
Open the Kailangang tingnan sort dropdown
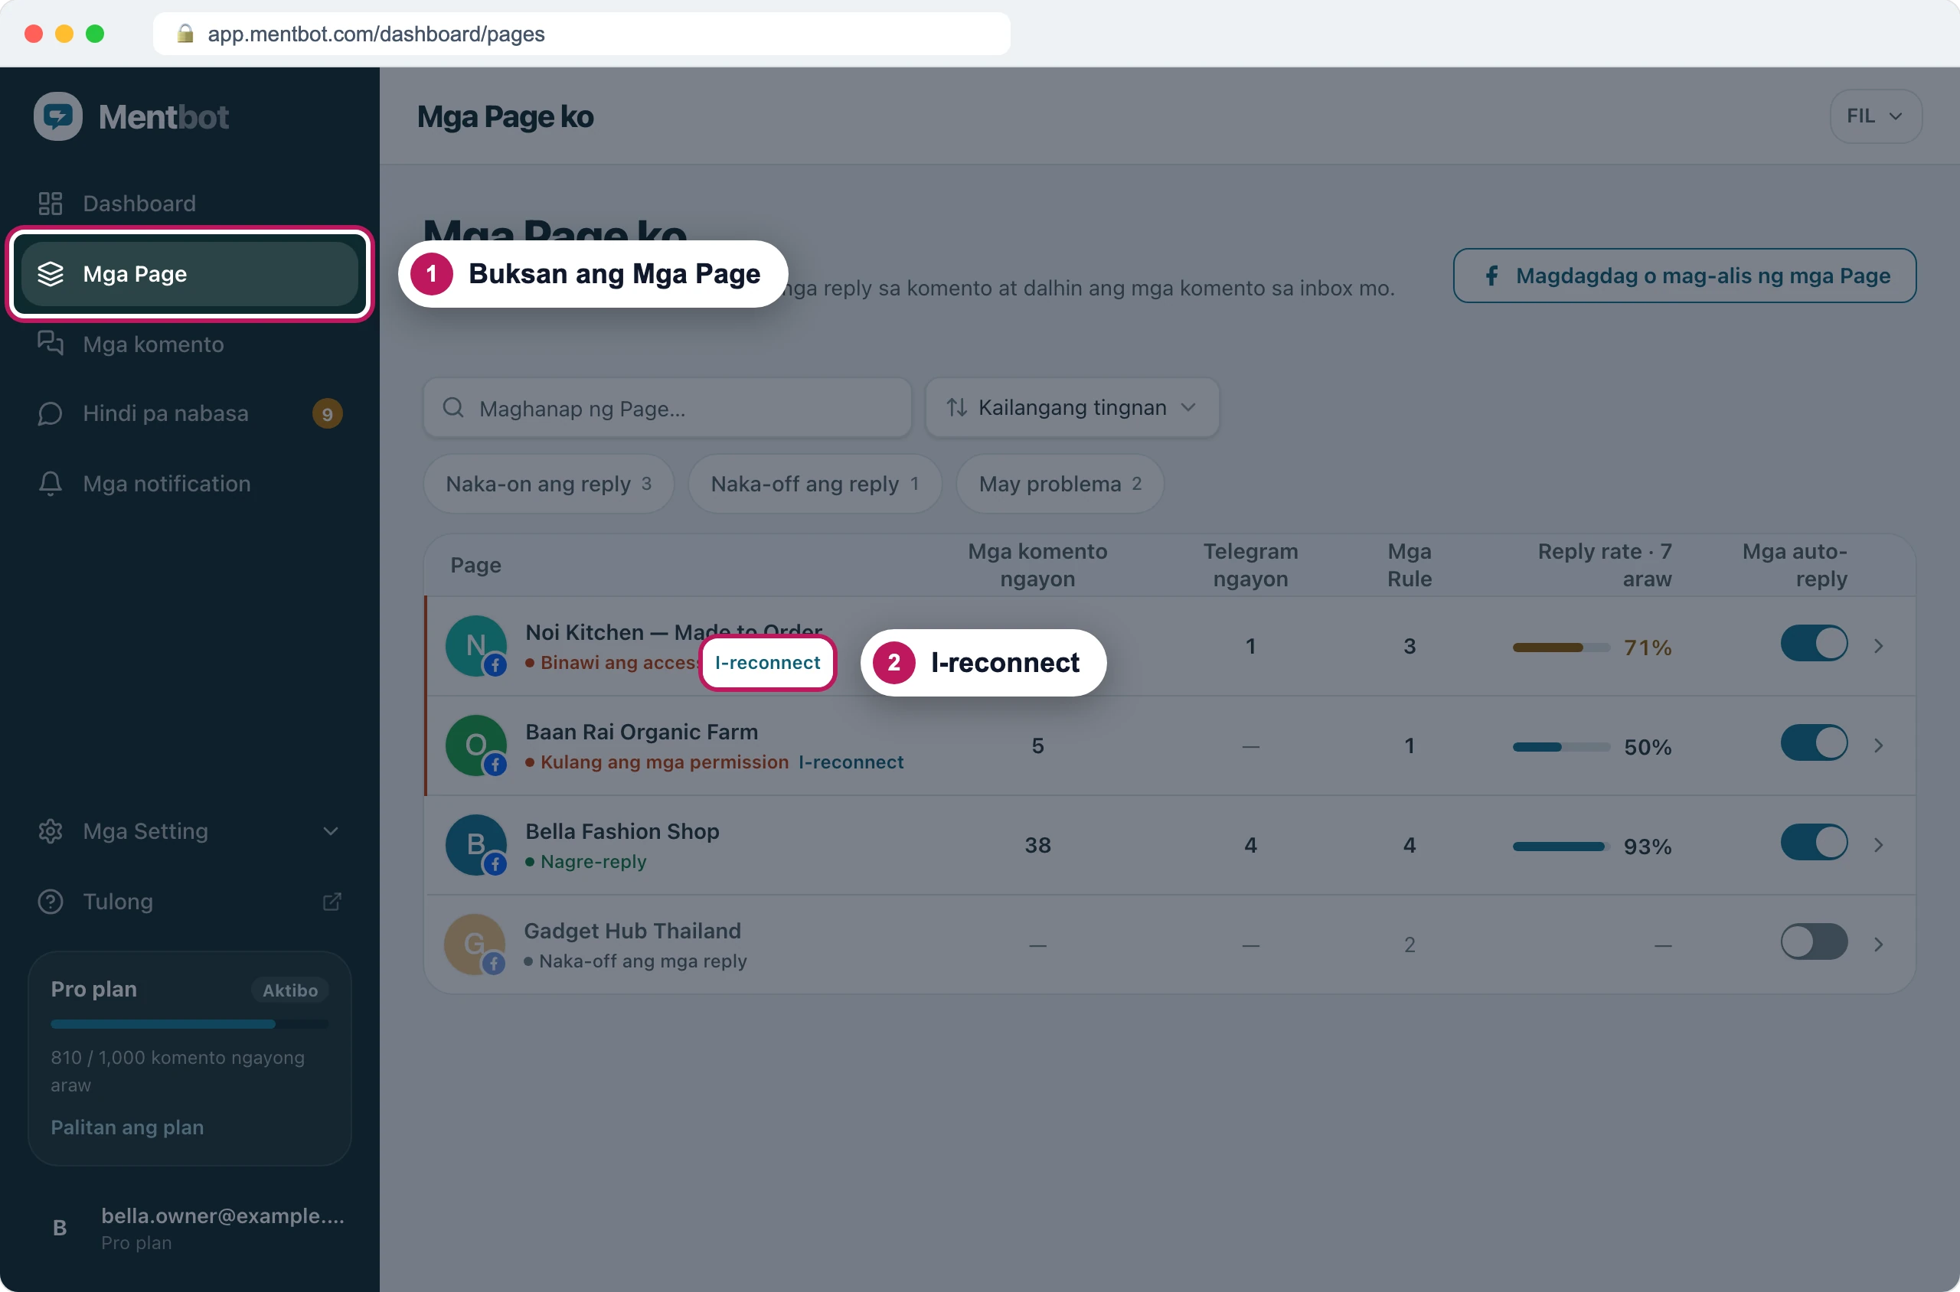pyautogui.click(x=1071, y=408)
